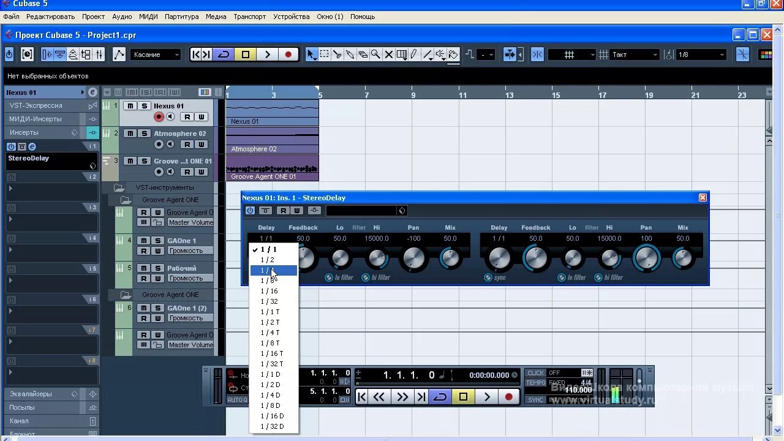
Task: Click Go to Previous Marker in toolbar
Action: pos(195,55)
